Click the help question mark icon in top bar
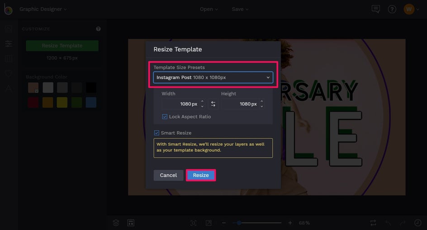 click(392, 9)
